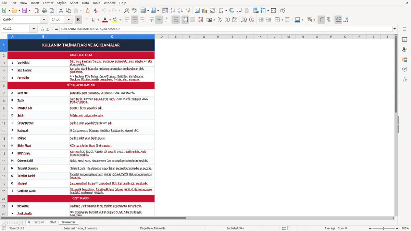Image resolution: width=411 pixels, height=231 pixels.
Task: Open the Function Wizard
Action: tap(42, 29)
